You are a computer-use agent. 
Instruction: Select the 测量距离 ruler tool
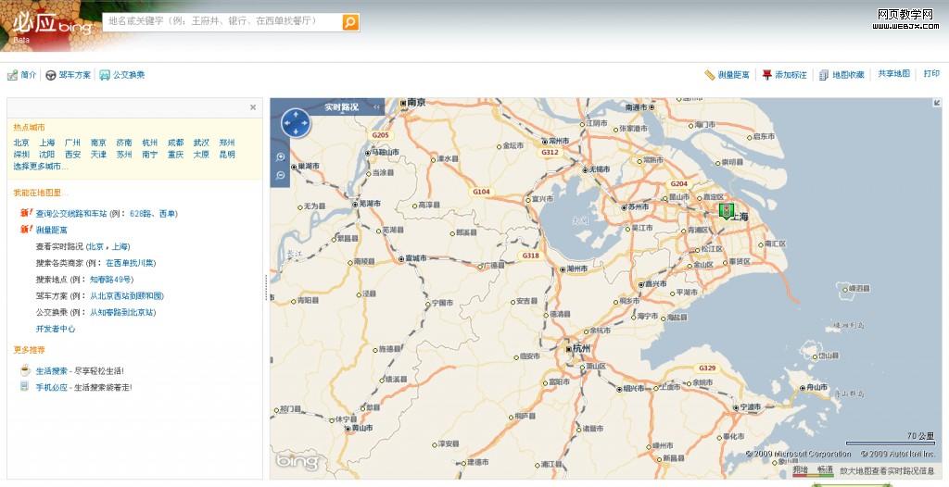[x=728, y=75]
